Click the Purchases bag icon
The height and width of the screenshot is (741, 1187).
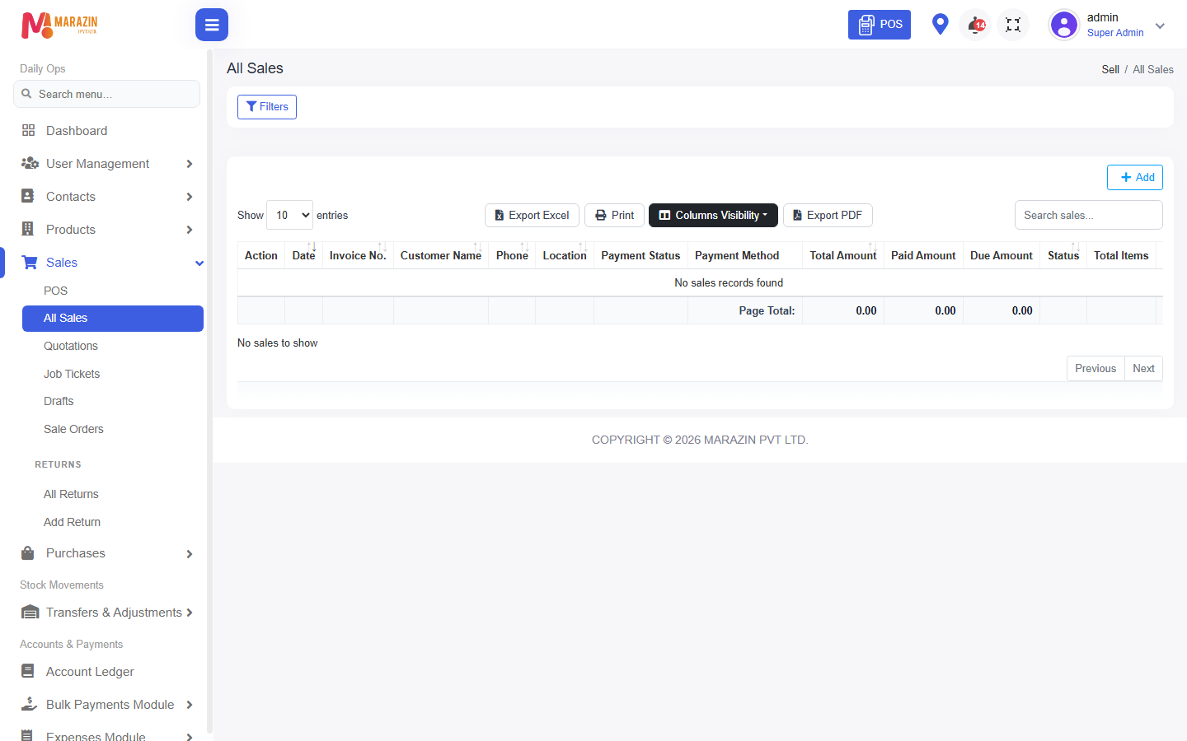(x=28, y=552)
